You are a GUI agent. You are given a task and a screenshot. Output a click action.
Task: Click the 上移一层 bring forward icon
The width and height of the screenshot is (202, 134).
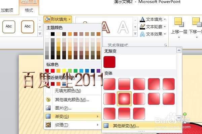point(179,22)
